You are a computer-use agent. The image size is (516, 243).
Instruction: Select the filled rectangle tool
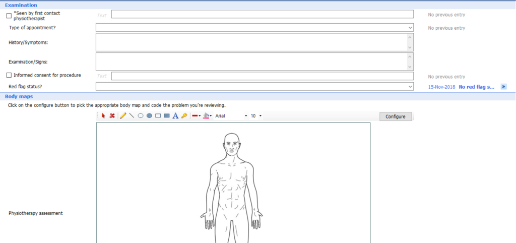[167, 116]
